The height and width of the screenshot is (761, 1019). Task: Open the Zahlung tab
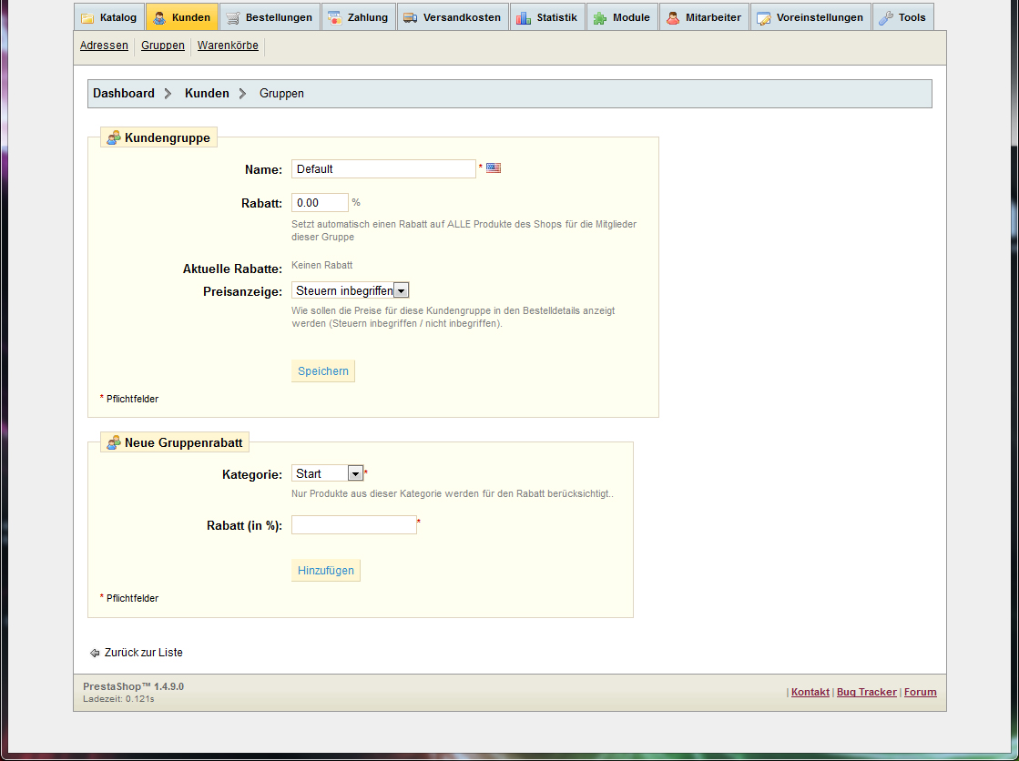point(359,17)
